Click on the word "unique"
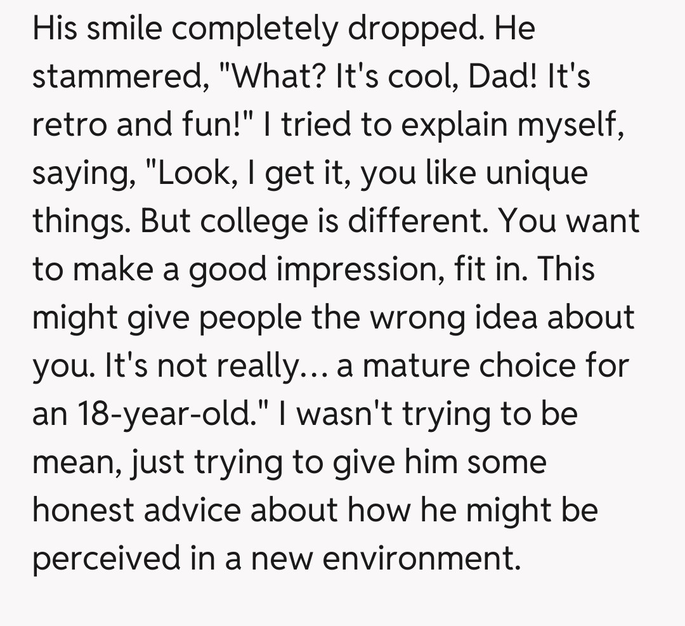The width and height of the screenshot is (685, 626). (537, 173)
